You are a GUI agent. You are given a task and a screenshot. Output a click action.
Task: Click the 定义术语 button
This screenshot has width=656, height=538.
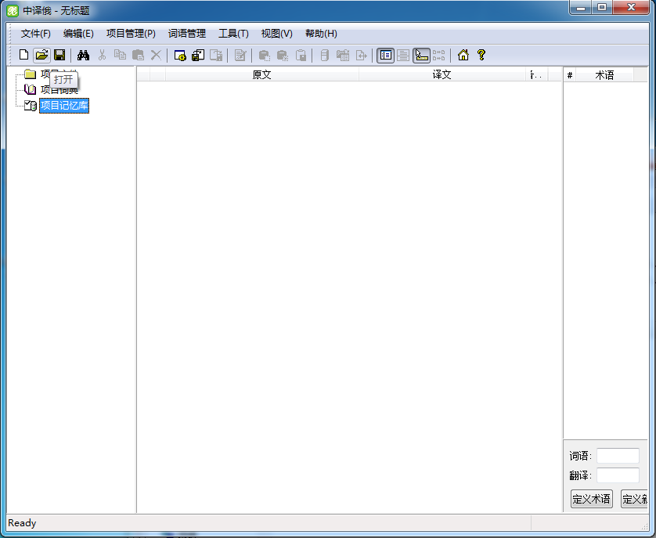592,499
